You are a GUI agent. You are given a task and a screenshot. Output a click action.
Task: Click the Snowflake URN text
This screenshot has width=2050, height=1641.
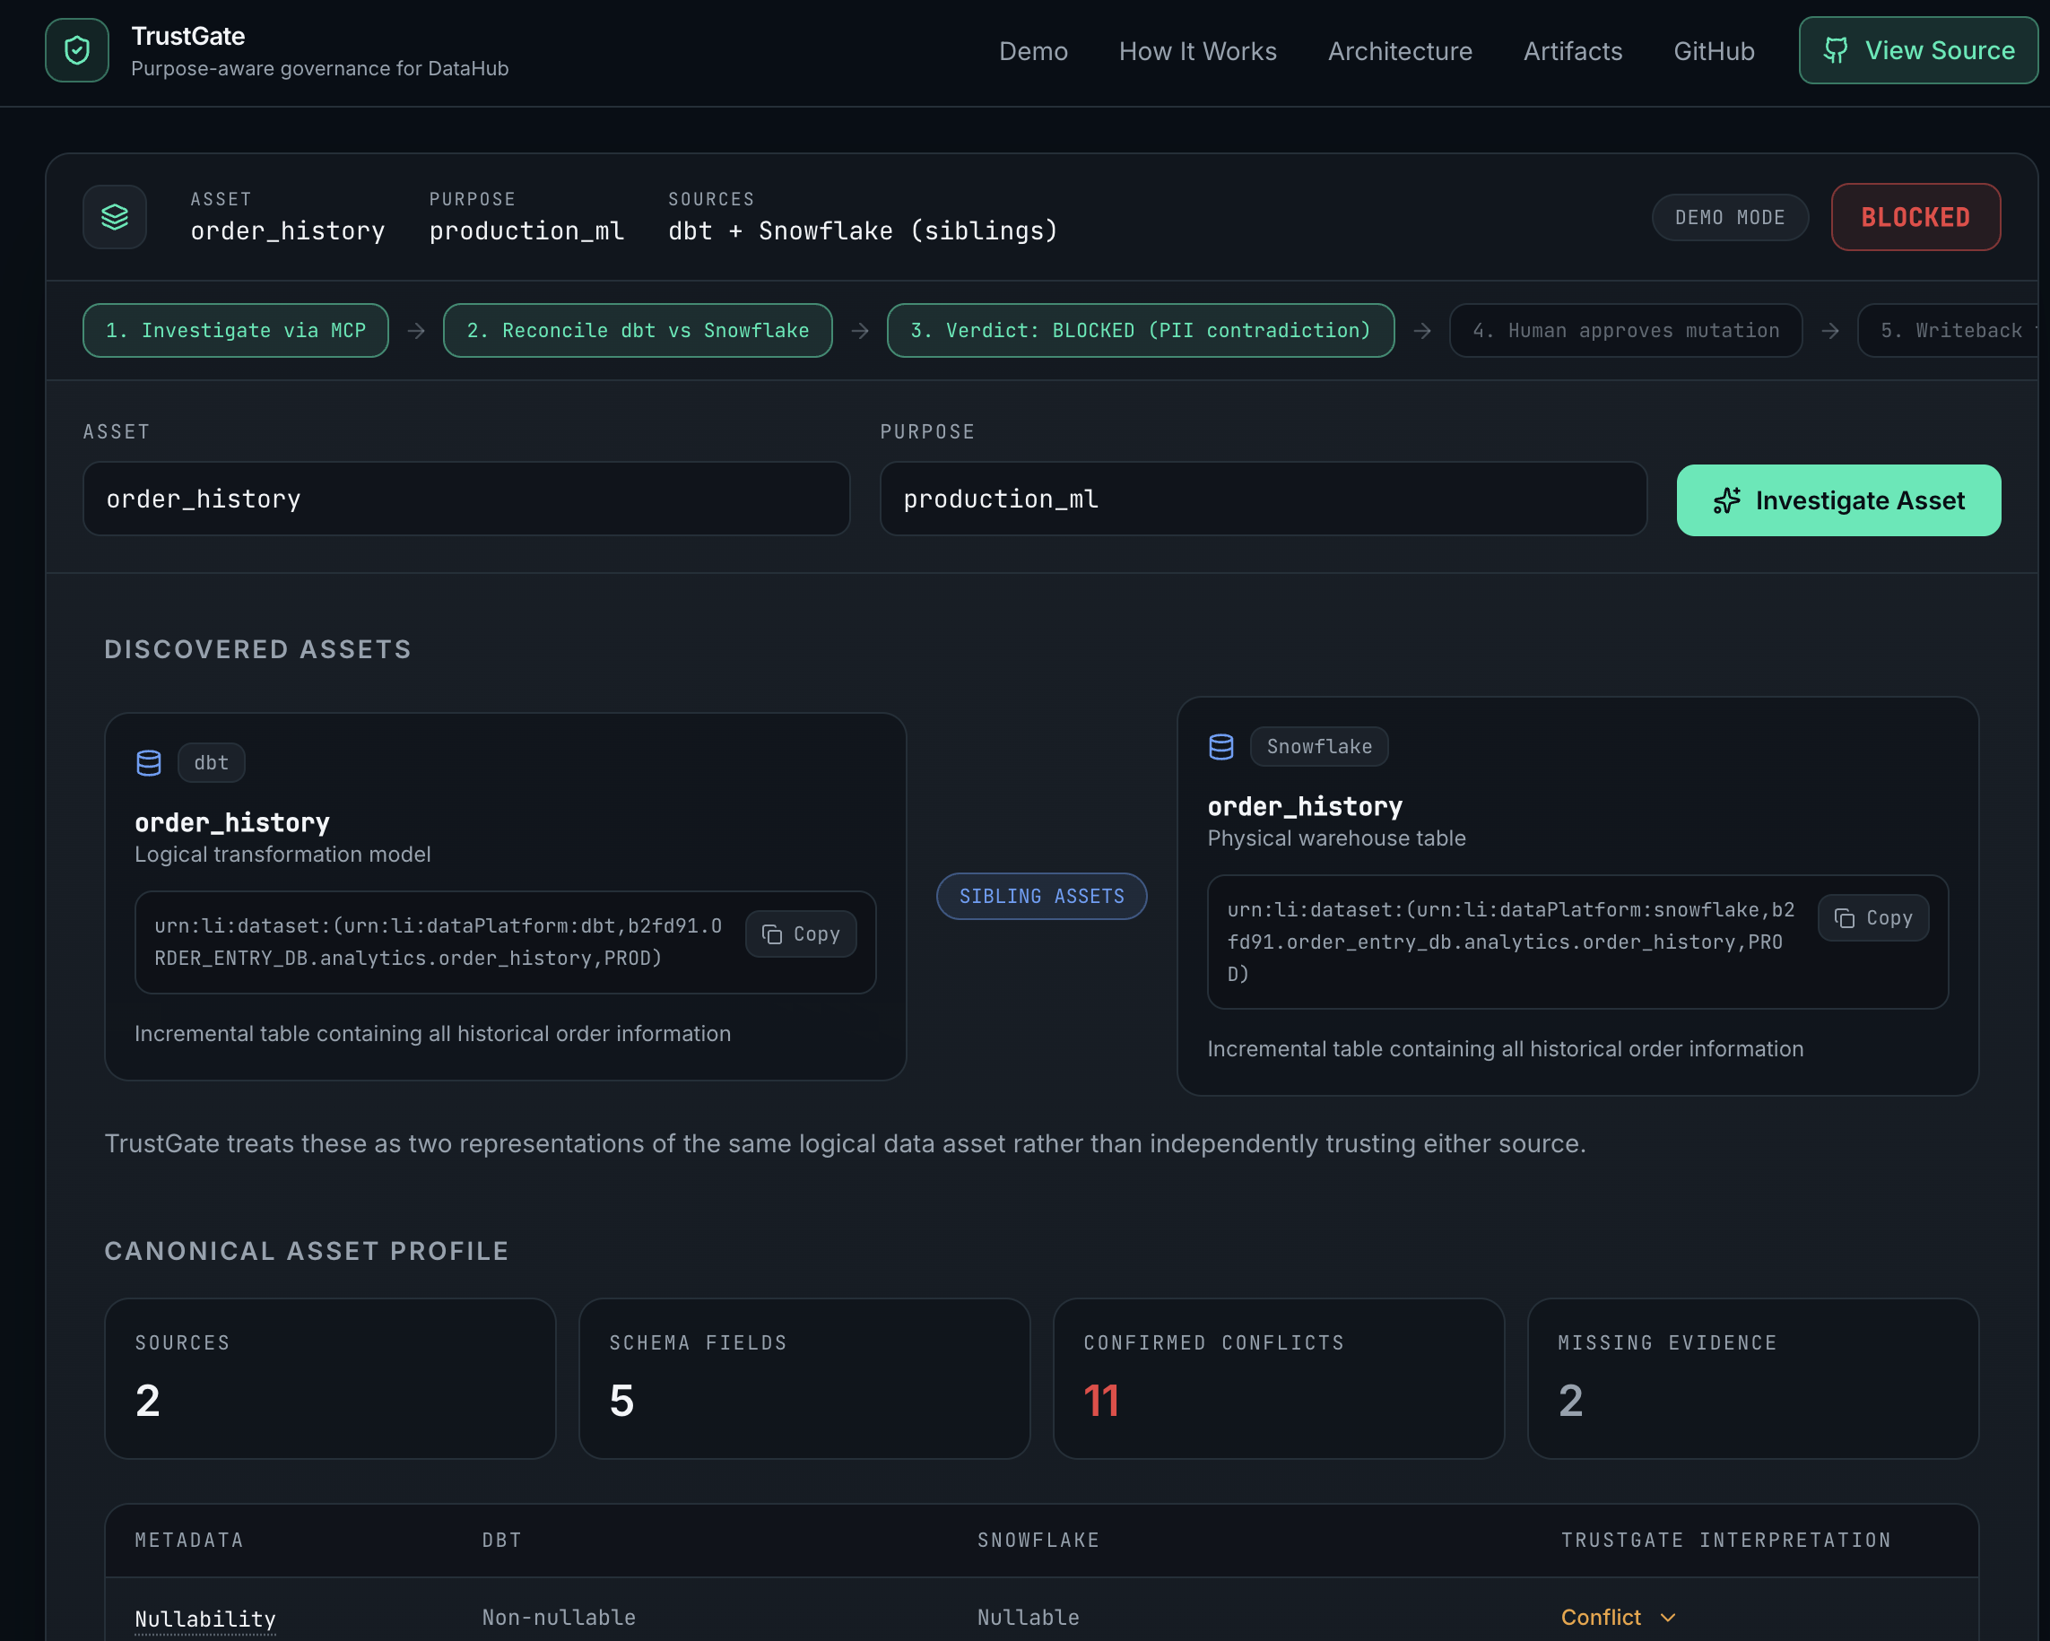tap(1511, 942)
